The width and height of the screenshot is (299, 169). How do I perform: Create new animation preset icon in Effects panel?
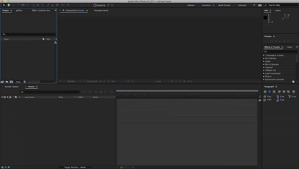[x=293, y=81]
